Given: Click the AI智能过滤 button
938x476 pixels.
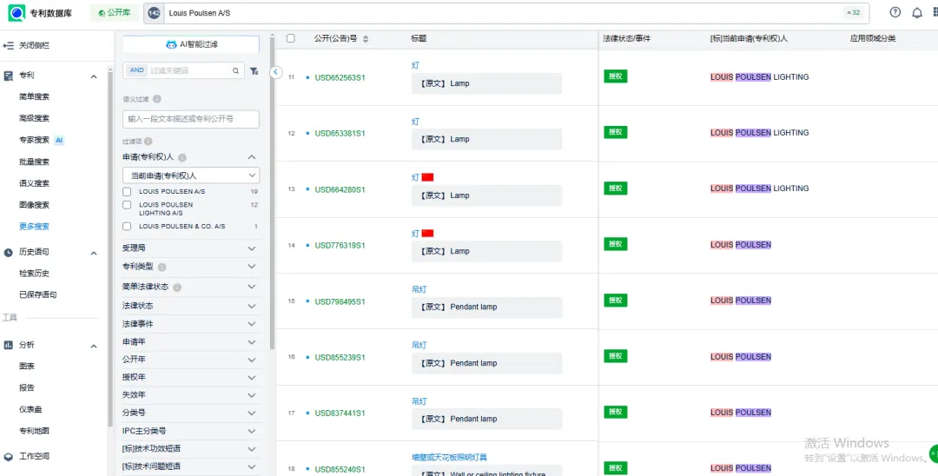Looking at the screenshot, I should pos(191,44).
